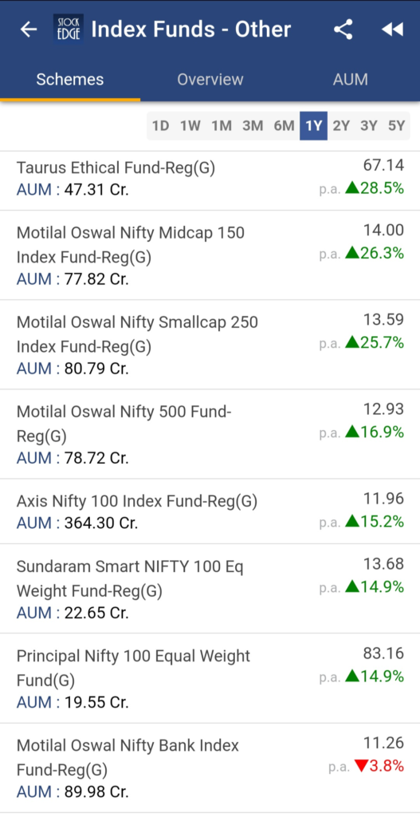Select the 3M return period
The image size is (420, 817).
click(253, 125)
